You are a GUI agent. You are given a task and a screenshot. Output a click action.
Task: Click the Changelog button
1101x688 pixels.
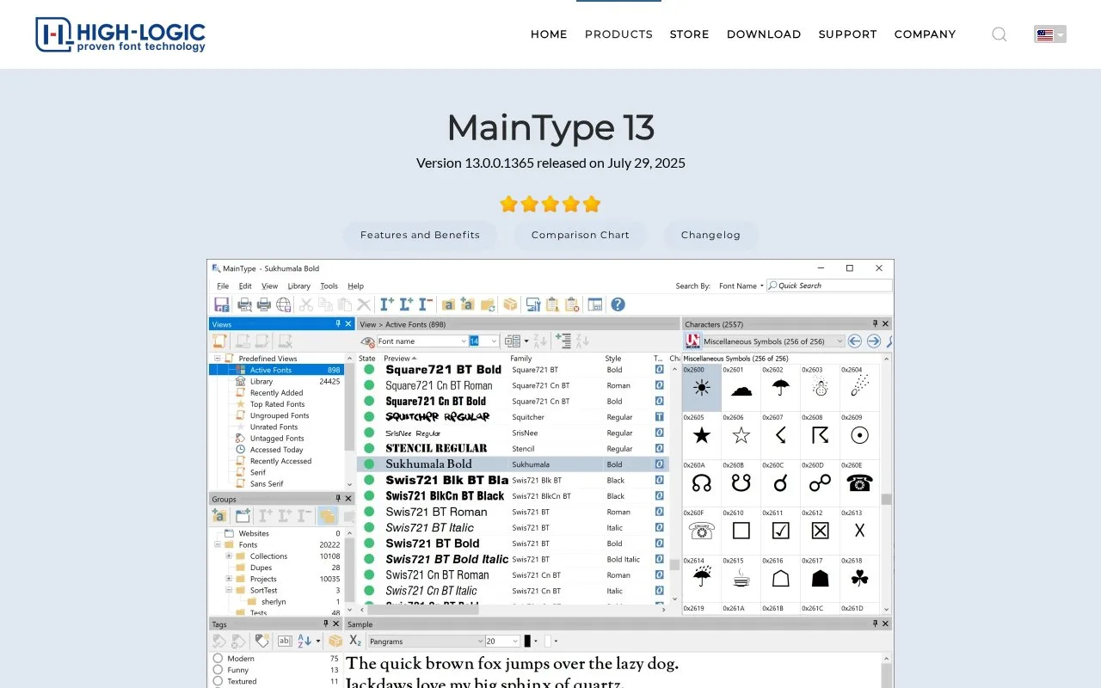(x=710, y=235)
